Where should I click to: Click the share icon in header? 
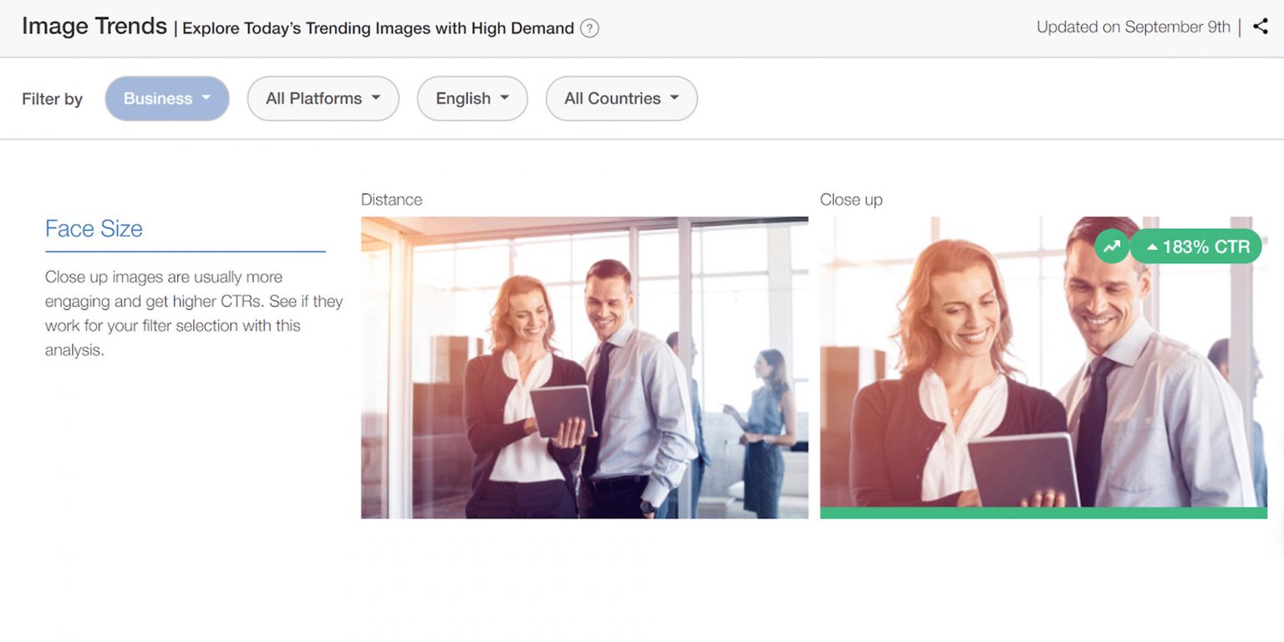[x=1261, y=27]
